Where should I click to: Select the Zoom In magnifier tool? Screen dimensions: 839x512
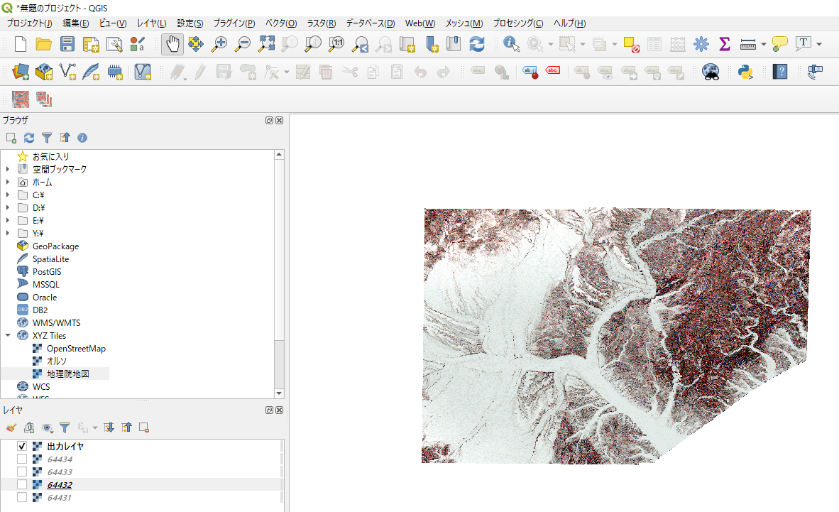(x=219, y=44)
